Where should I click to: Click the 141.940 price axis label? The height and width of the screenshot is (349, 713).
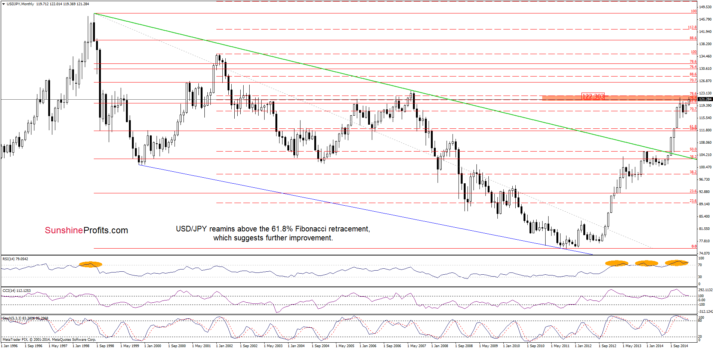click(x=705, y=32)
